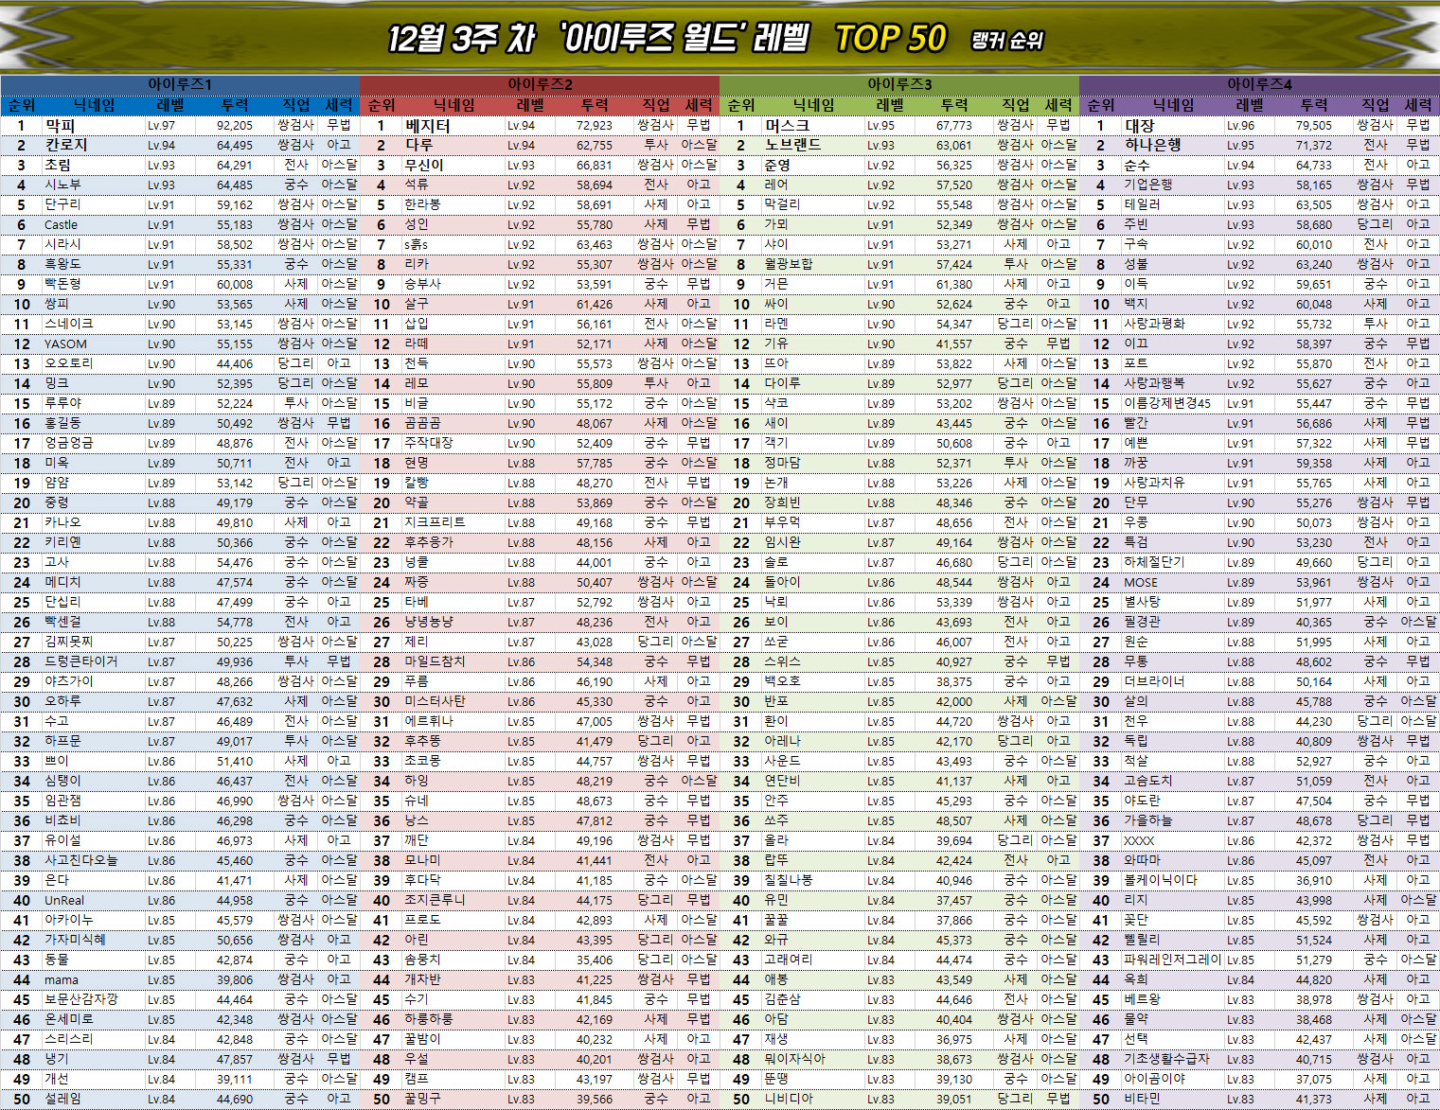Viewport: 1440px width, 1110px height.
Task: Select the nickname 머스크 in 아이루즈3
Action: (x=787, y=125)
